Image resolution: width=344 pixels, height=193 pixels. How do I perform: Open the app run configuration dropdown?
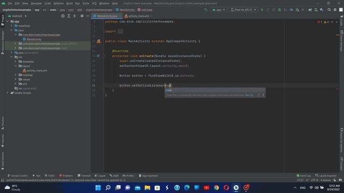[219, 10]
